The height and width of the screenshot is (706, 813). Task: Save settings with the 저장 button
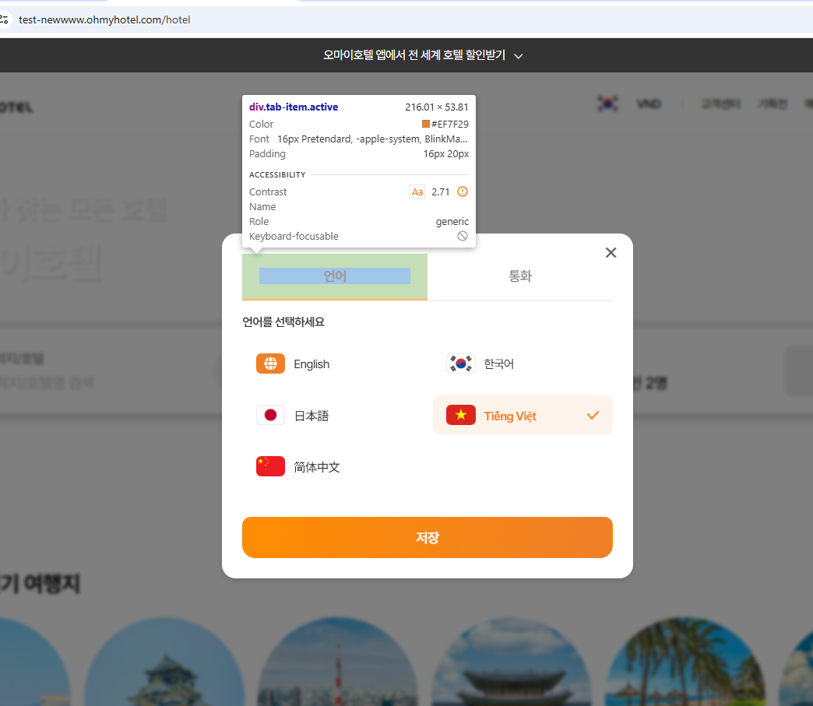pos(428,538)
